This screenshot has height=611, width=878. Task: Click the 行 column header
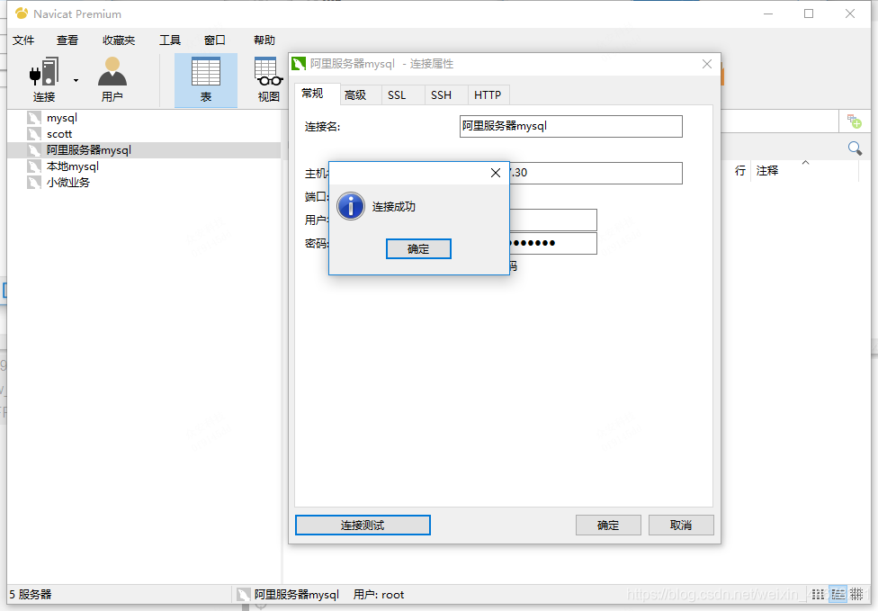pyautogui.click(x=740, y=171)
